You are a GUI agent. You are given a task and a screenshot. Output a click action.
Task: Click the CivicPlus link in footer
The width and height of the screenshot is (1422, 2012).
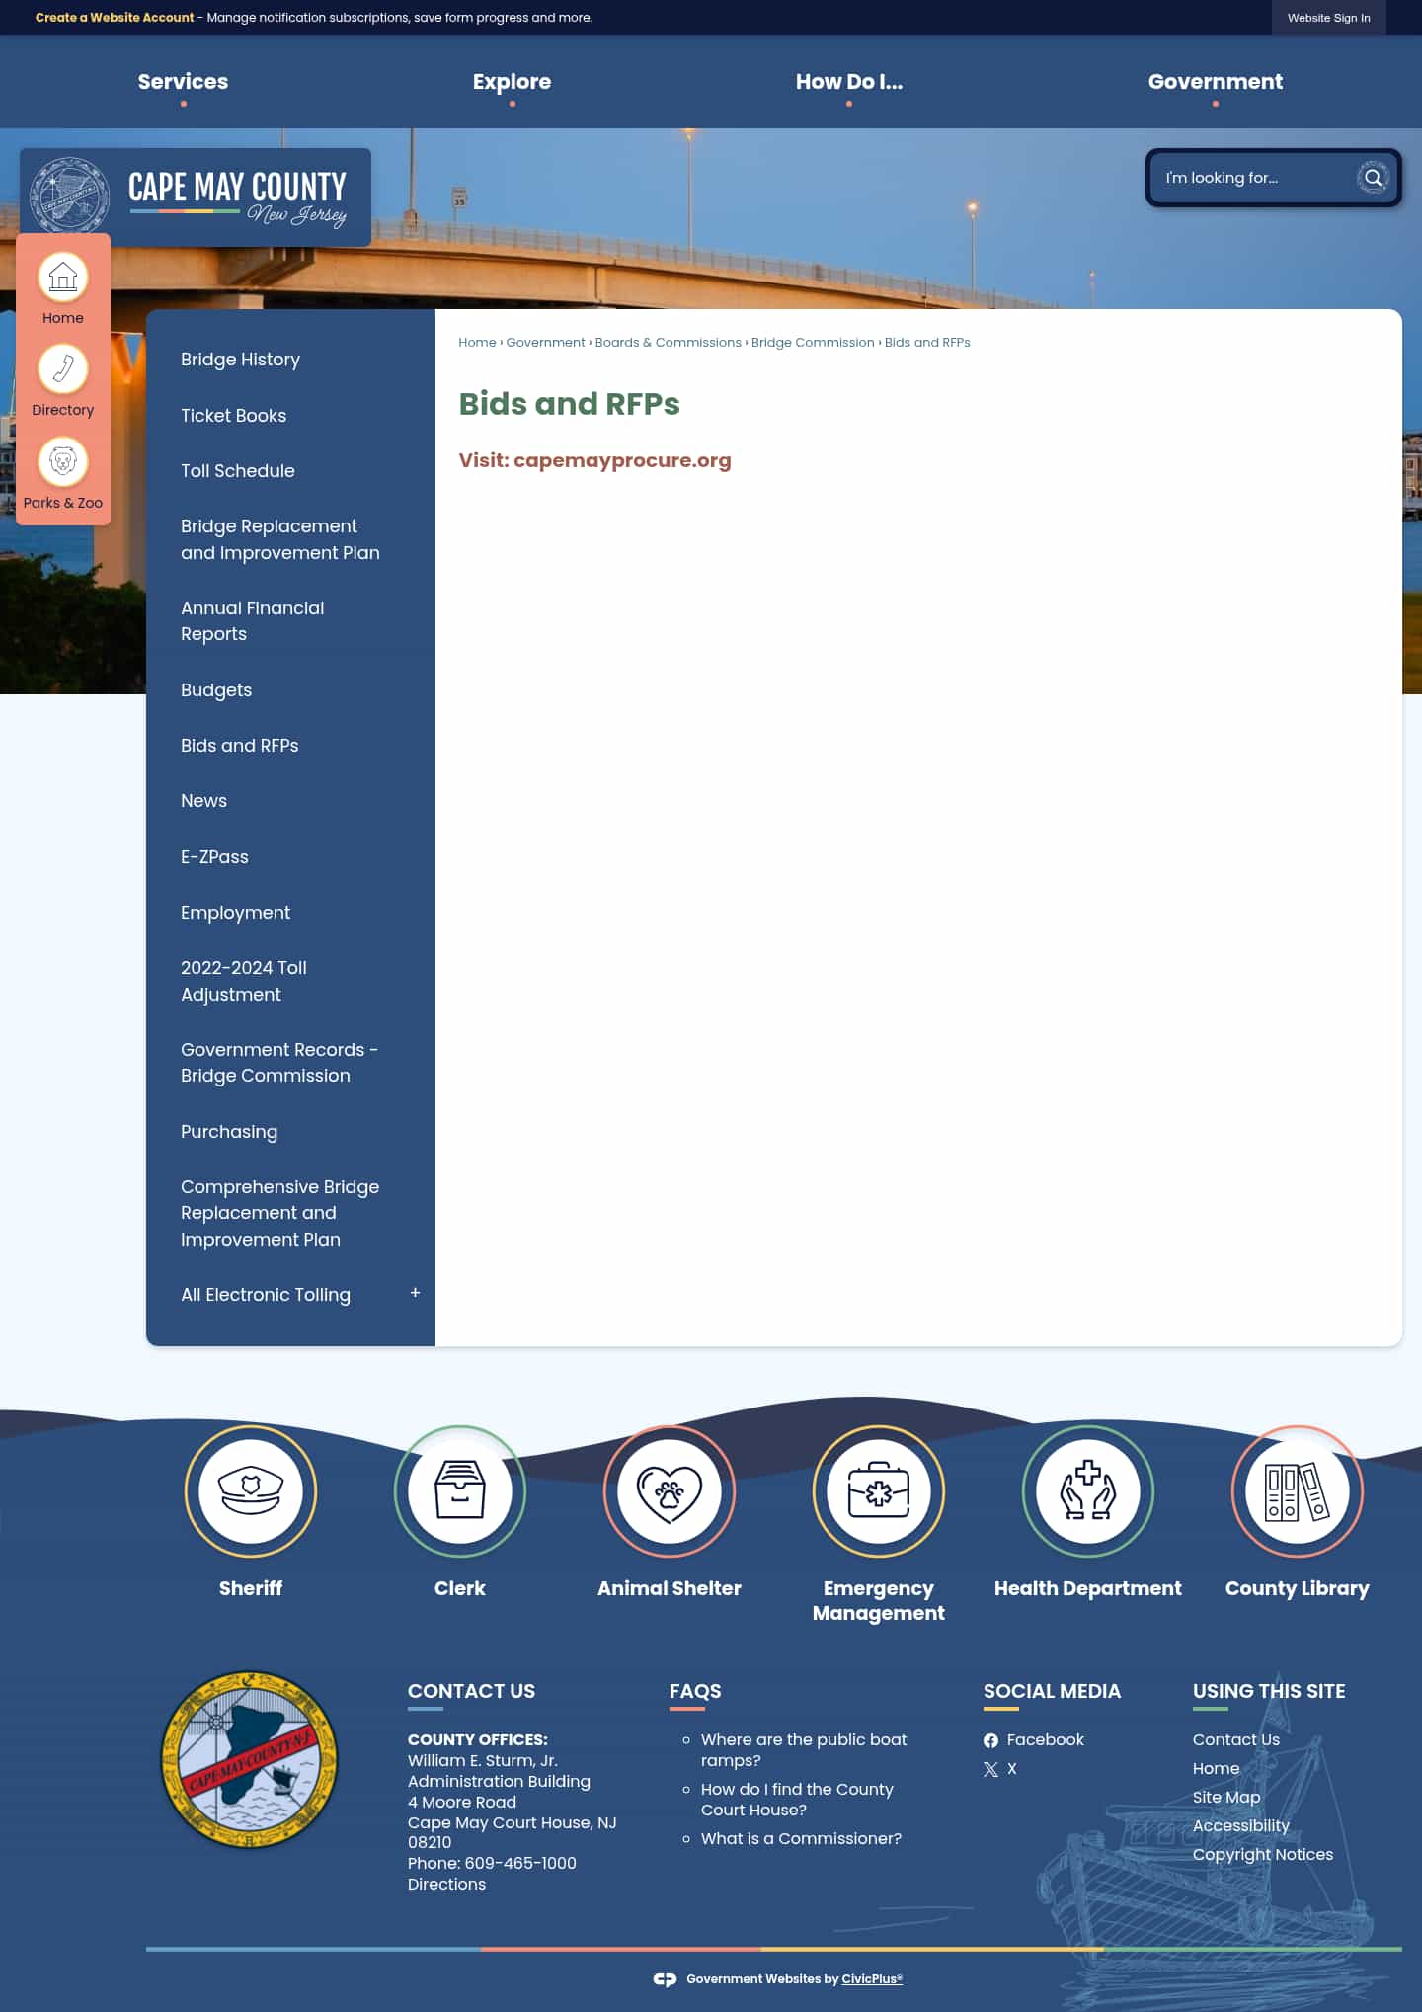tap(872, 1979)
